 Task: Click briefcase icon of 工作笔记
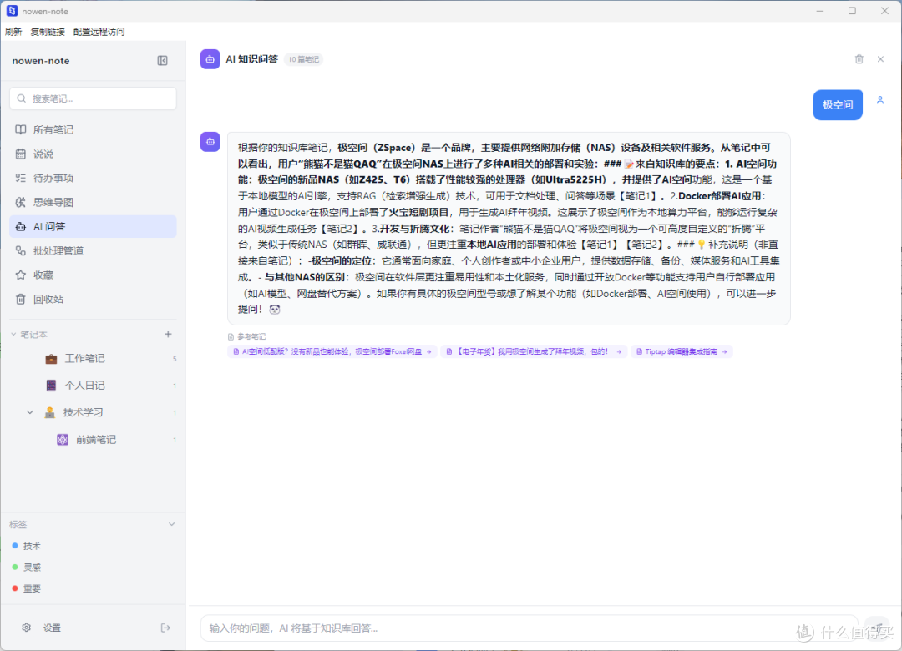51,358
